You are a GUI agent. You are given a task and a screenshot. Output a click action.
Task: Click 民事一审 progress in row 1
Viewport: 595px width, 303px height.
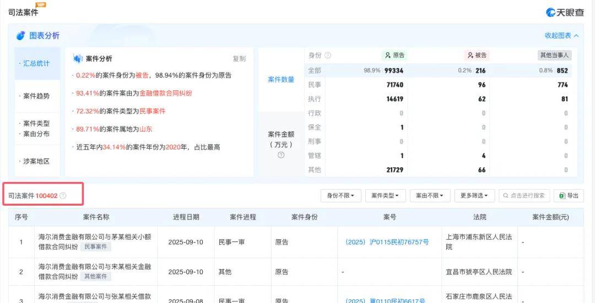click(231, 242)
